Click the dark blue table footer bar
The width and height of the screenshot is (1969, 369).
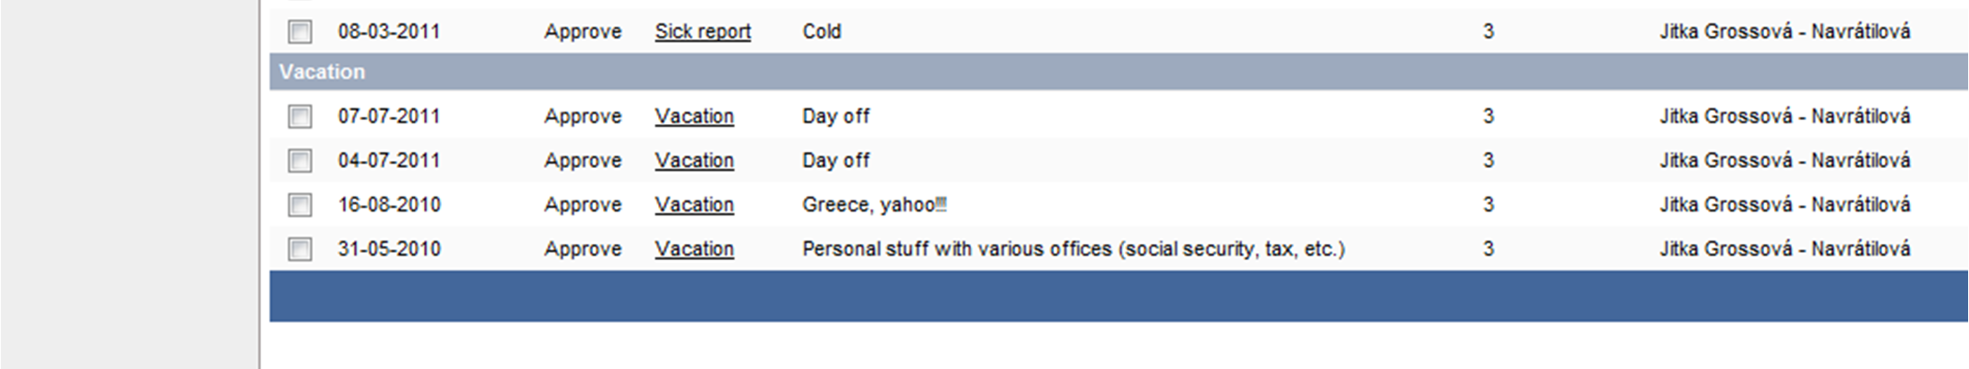(1119, 296)
